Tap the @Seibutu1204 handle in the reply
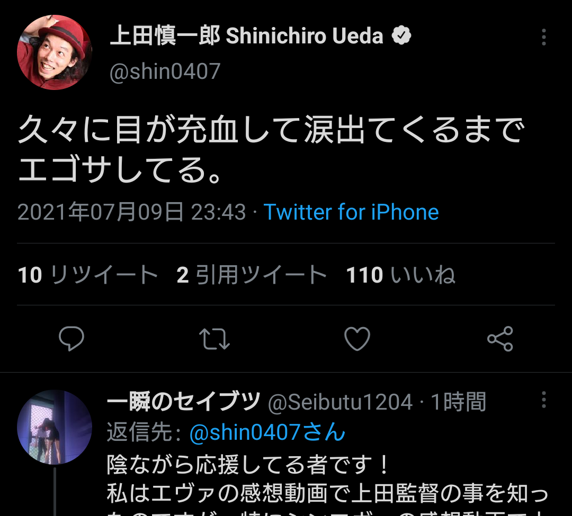The width and height of the screenshot is (572, 516). pos(341,402)
